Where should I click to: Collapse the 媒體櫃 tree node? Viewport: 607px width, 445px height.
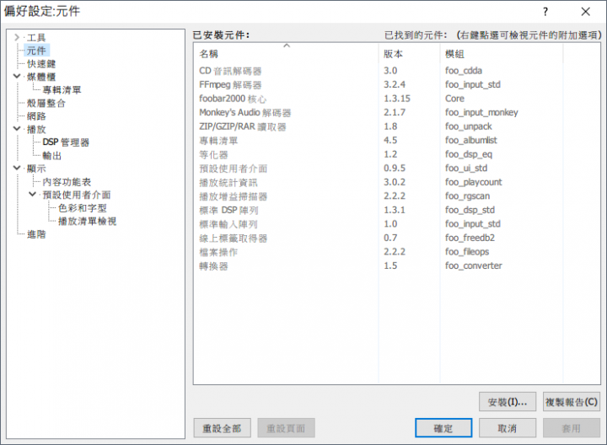coord(17,76)
